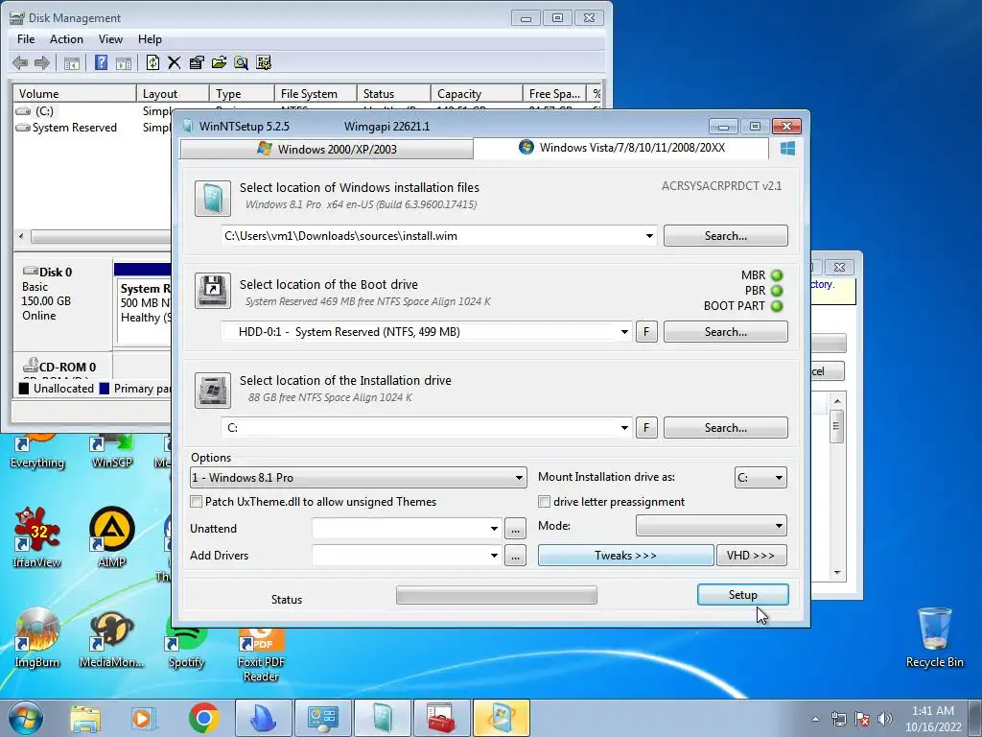
Task: Click the green PBR status indicator
Action: tap(777, 291)
